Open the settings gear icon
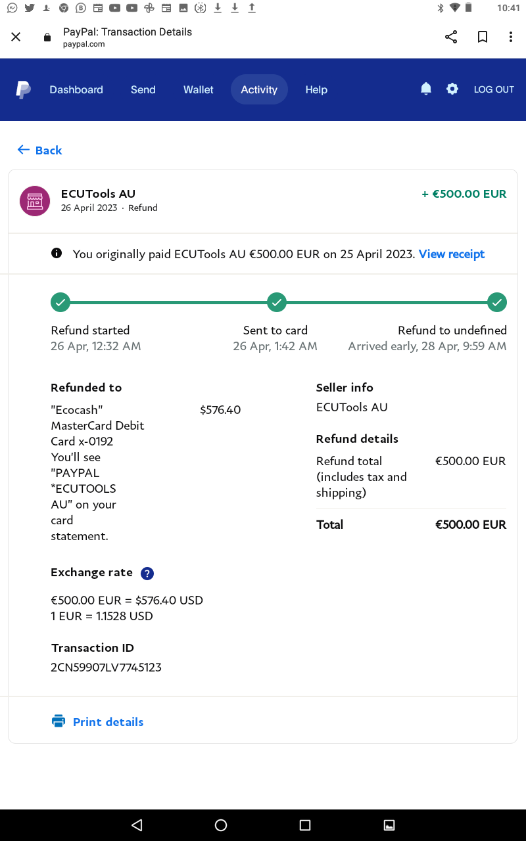Image resolution: width=526 pixels, height=841 pixels. coord(452,88)
